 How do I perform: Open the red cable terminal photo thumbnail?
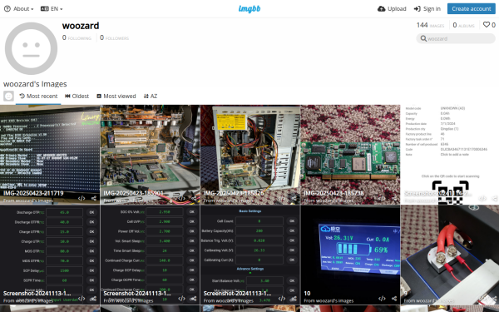point(450,255)
